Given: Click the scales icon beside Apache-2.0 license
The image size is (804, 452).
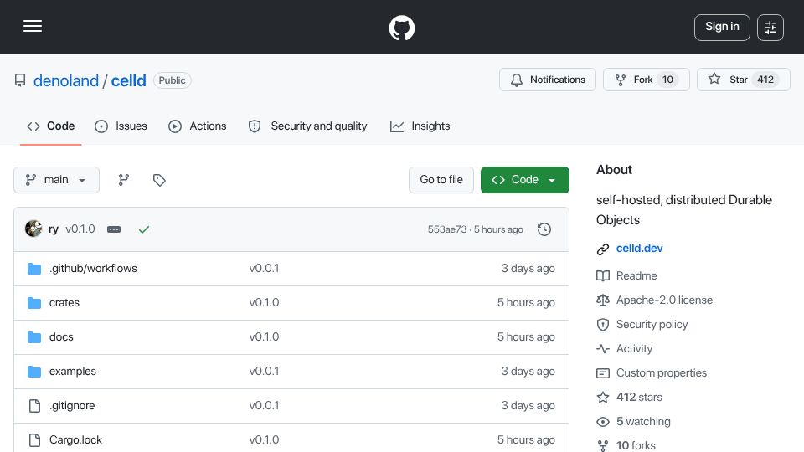Looking at the screenshot, I should pos(603,300).
